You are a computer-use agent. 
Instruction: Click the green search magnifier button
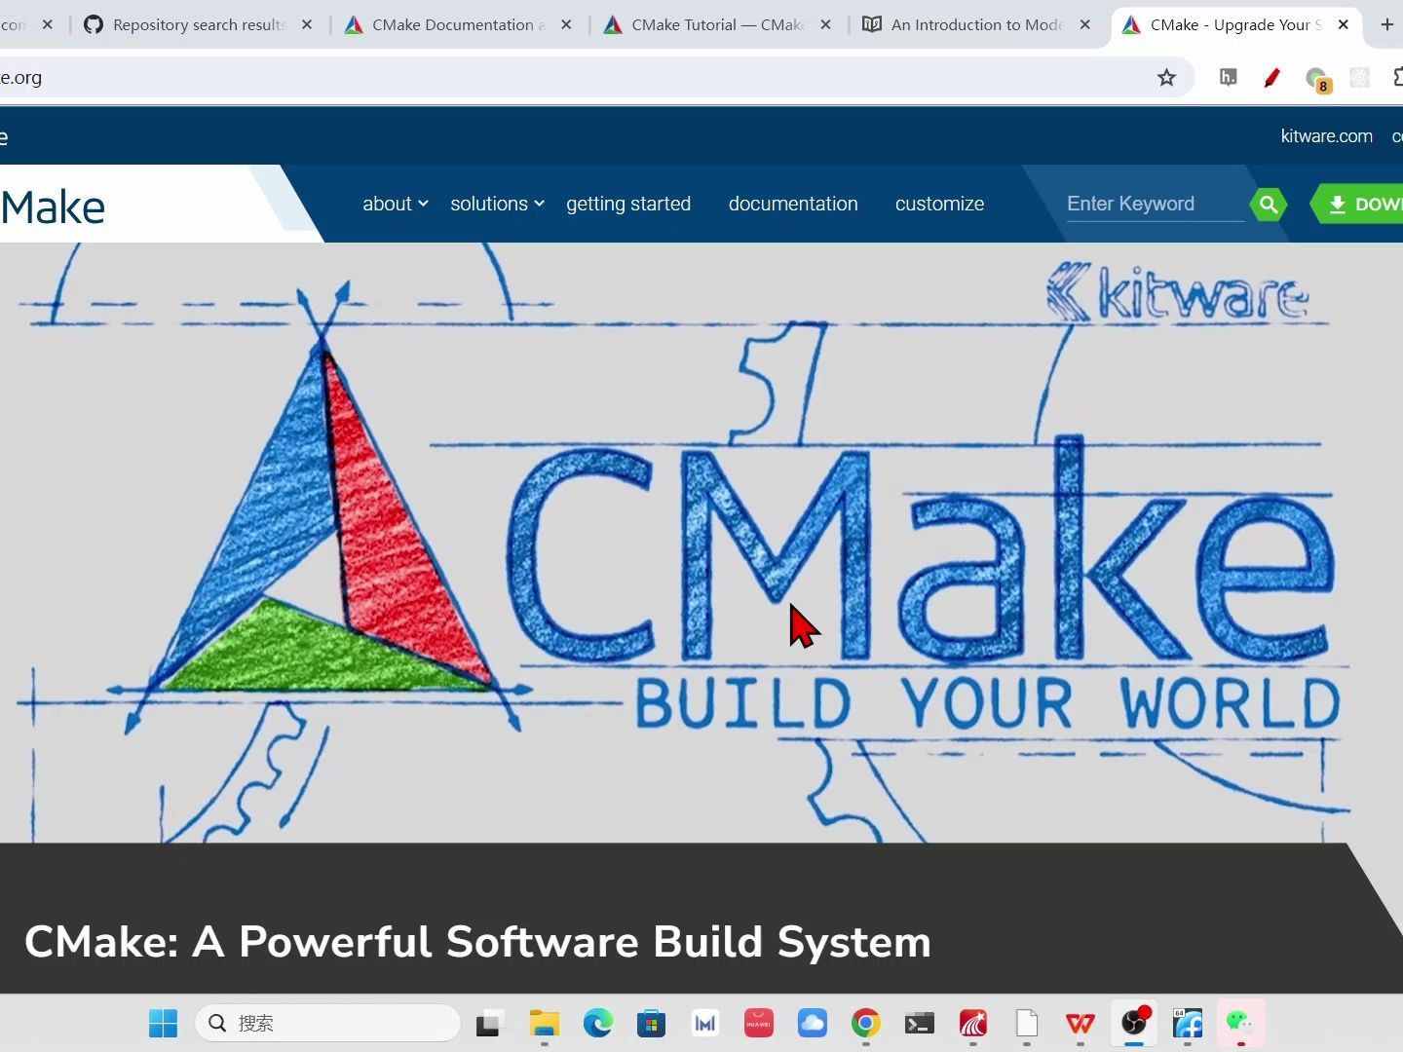(x=1269, y=205)
